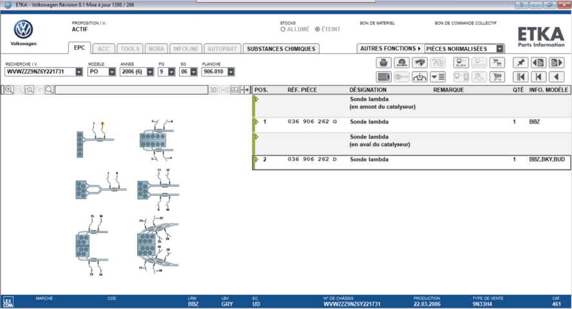Zoom in on the illustration

9,89
